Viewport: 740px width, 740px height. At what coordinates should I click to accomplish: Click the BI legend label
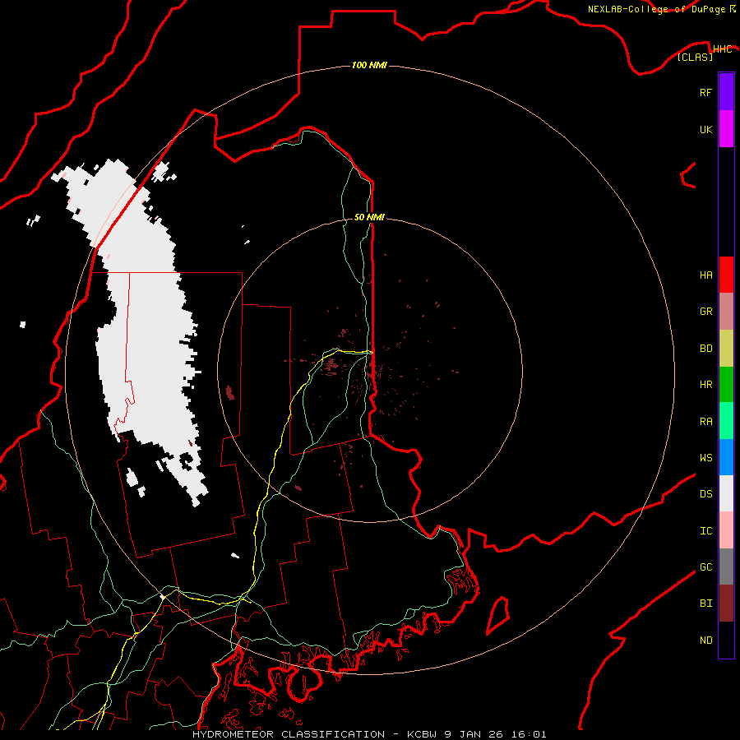coord(705,604)
